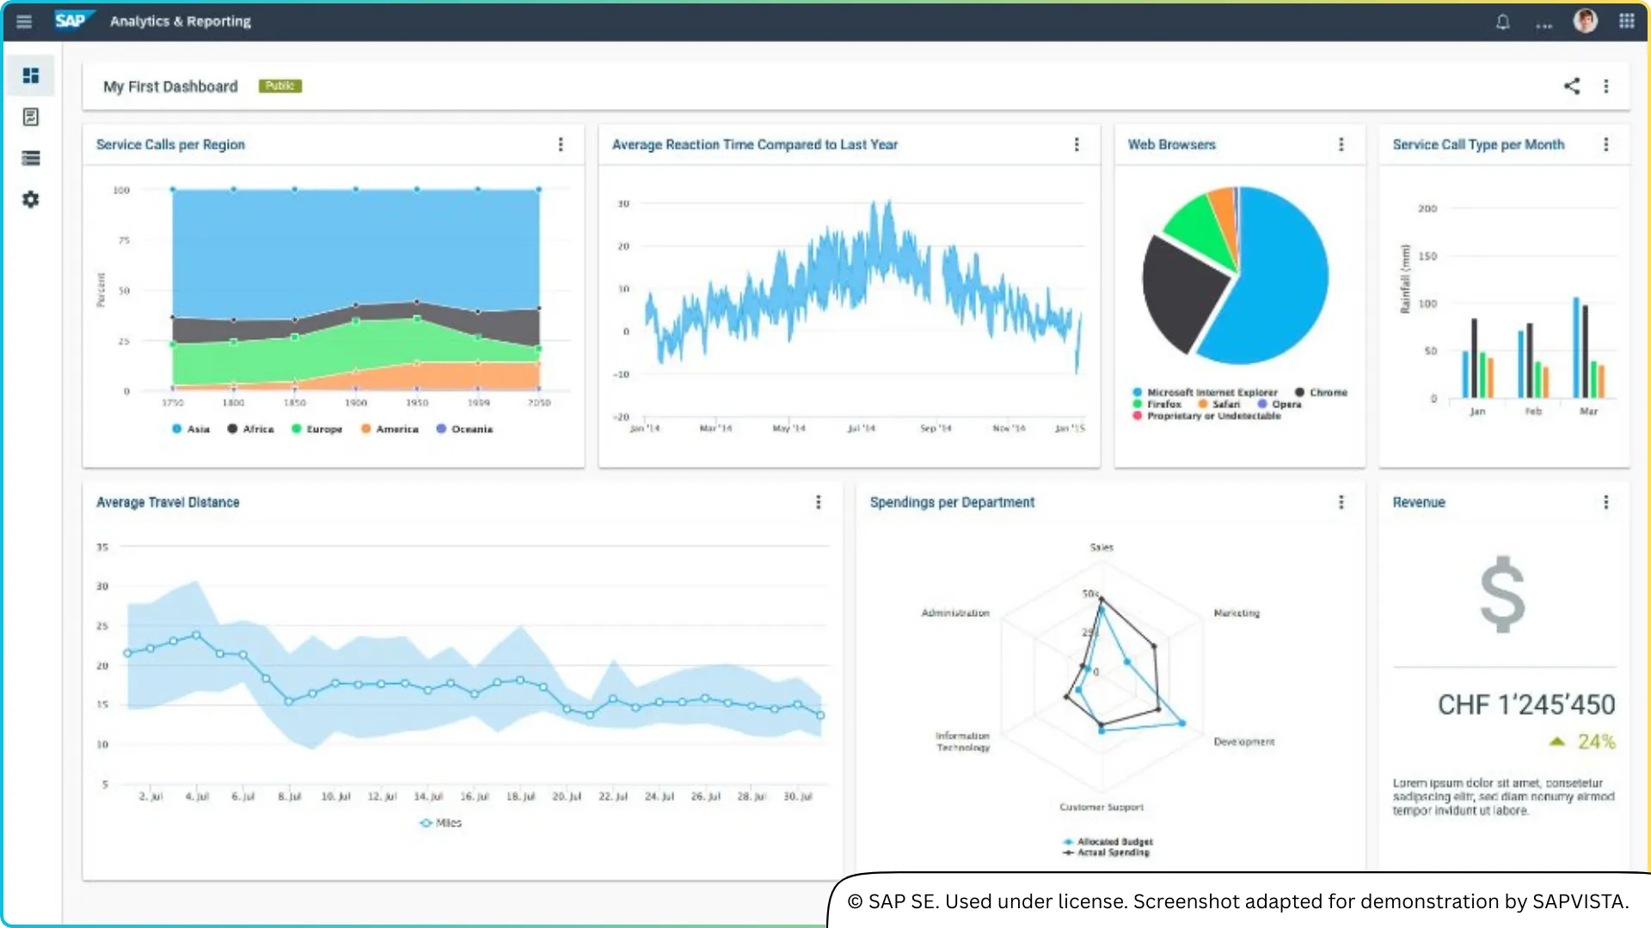
Task: Share the dashboard using the share icon
Action: tap(1573, 86)
